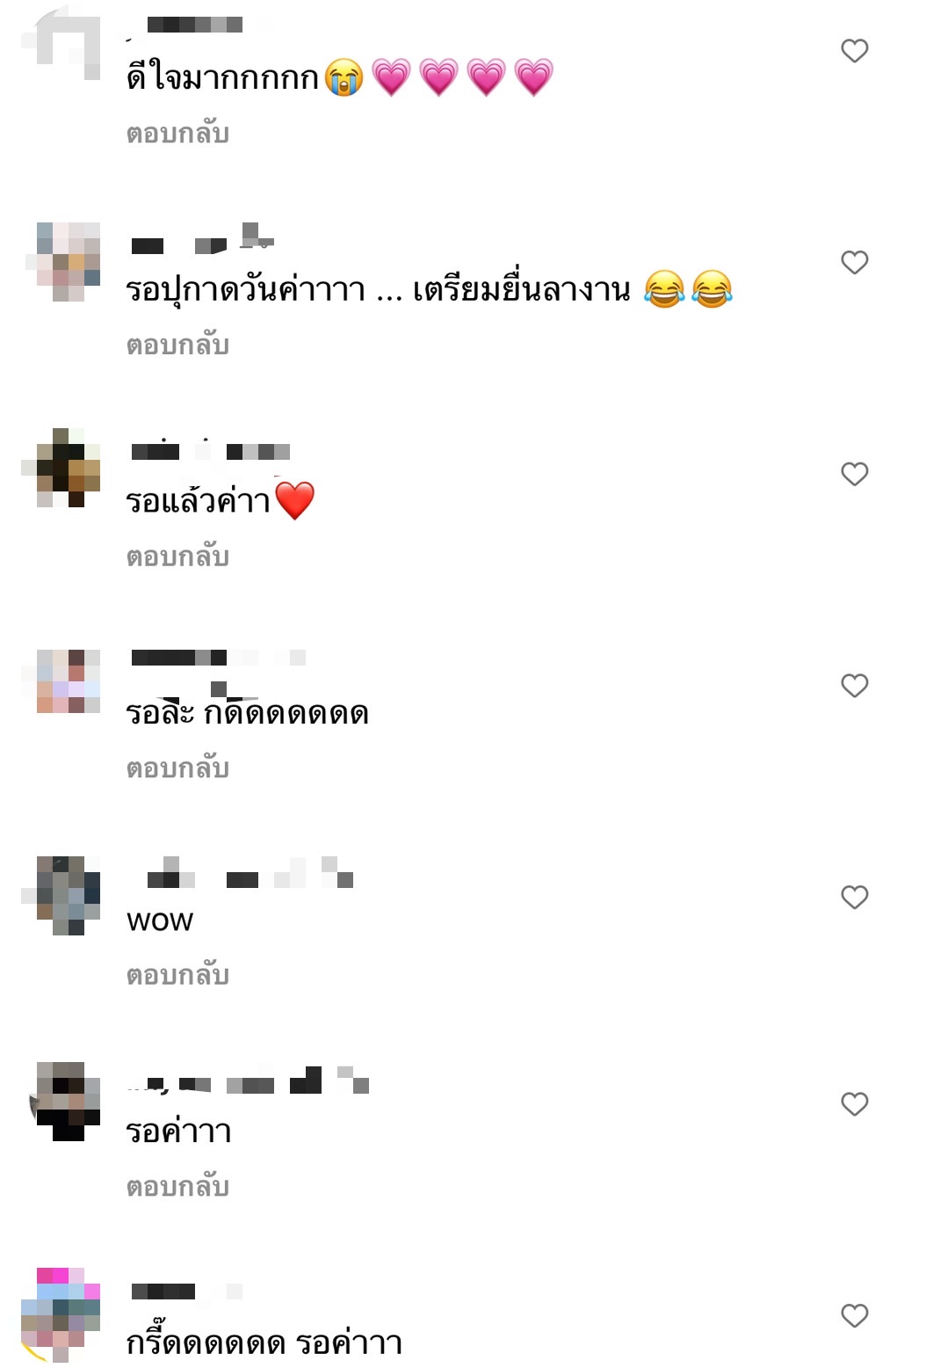Reply (ตอบกลับ) to the "รอค่าาา" comment
This screenshot has width=926, height=1368.
coord(178,1187)
